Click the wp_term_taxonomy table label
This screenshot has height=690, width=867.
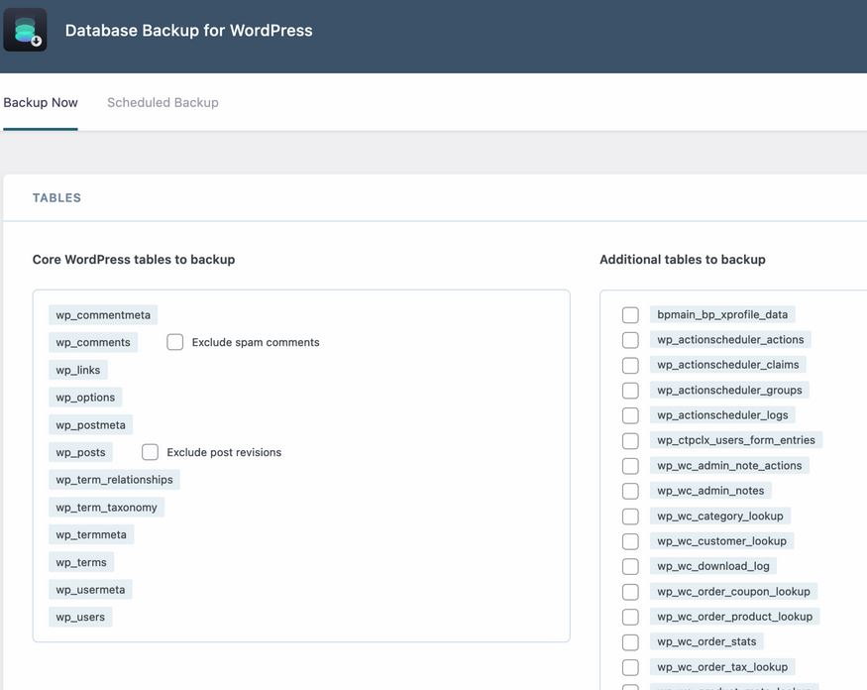pyautogui.click(x=106, y=508)
